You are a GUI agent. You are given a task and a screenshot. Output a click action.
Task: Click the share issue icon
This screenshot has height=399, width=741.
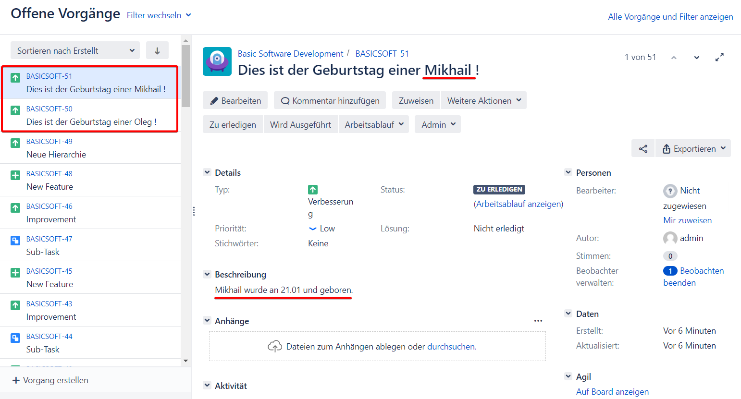click(x=643, y=149)
